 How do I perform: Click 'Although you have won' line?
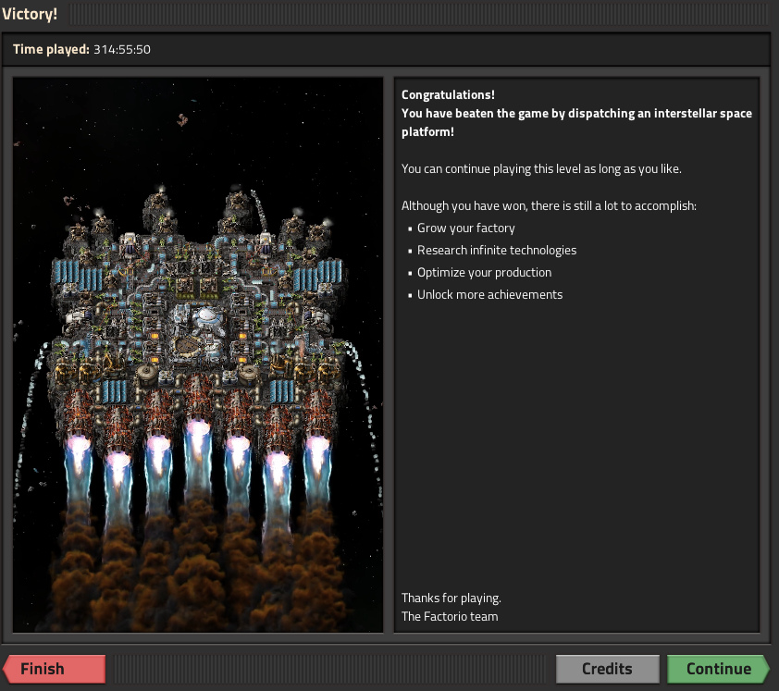tap(549, 205)
